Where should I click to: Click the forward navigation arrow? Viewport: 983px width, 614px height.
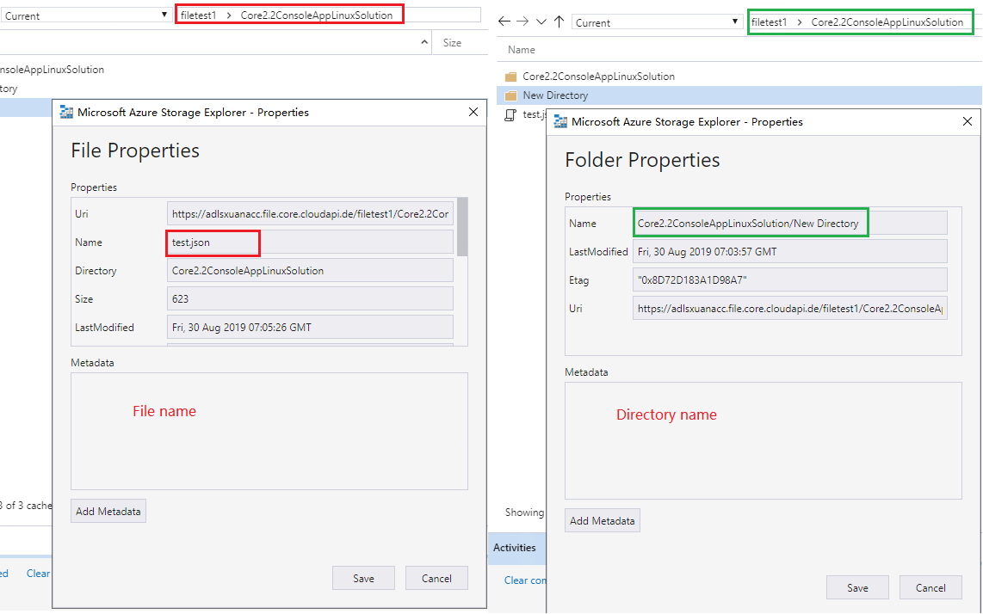pos(522,21)
